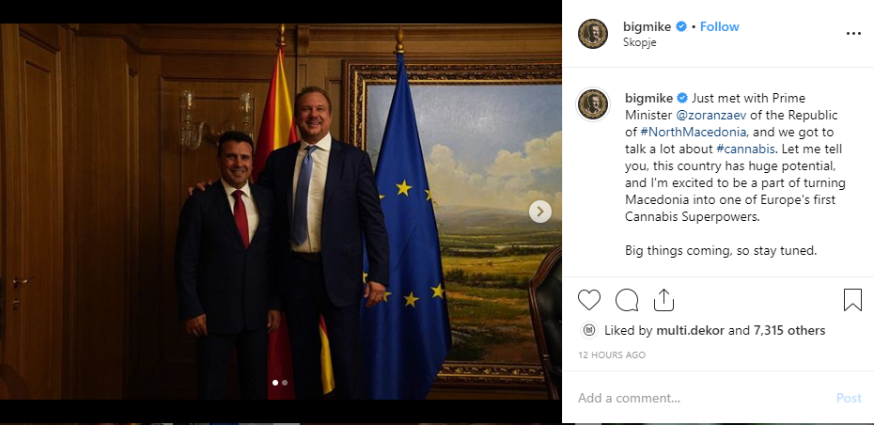The height and width of the screenshot is (425, 874).
Task: Select the second carousel dot indicator
Action: point(285,383)
